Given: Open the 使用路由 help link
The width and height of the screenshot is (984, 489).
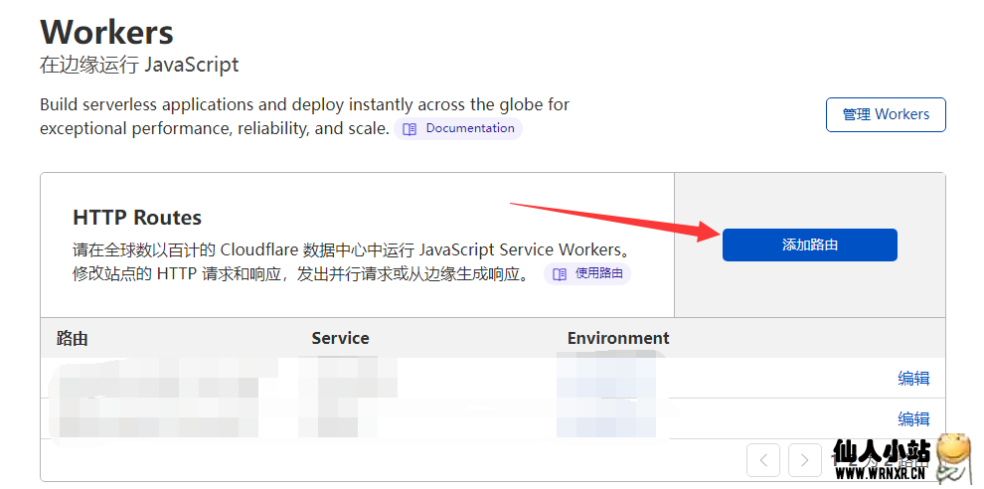Looking at the screenshot, I should point(587,274).
